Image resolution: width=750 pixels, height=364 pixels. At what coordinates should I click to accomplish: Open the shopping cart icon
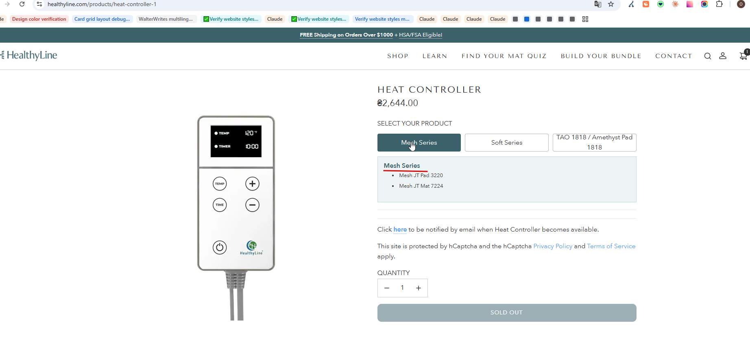(x=743, y=56)
